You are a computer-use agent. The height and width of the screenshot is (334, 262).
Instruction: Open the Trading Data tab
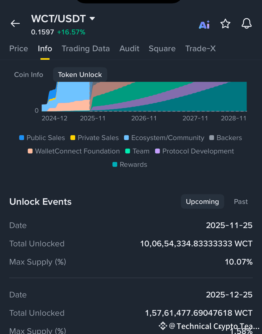[86, 49]
